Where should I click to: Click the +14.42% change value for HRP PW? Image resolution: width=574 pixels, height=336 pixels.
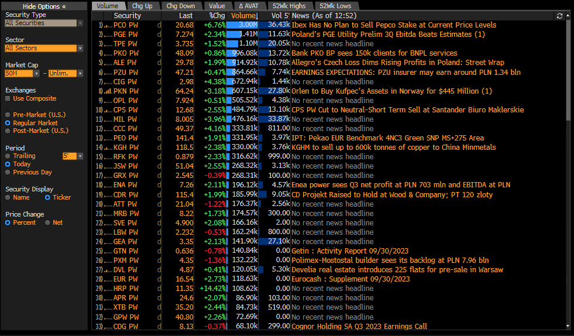pyautogui.click(x=212, y=289)
